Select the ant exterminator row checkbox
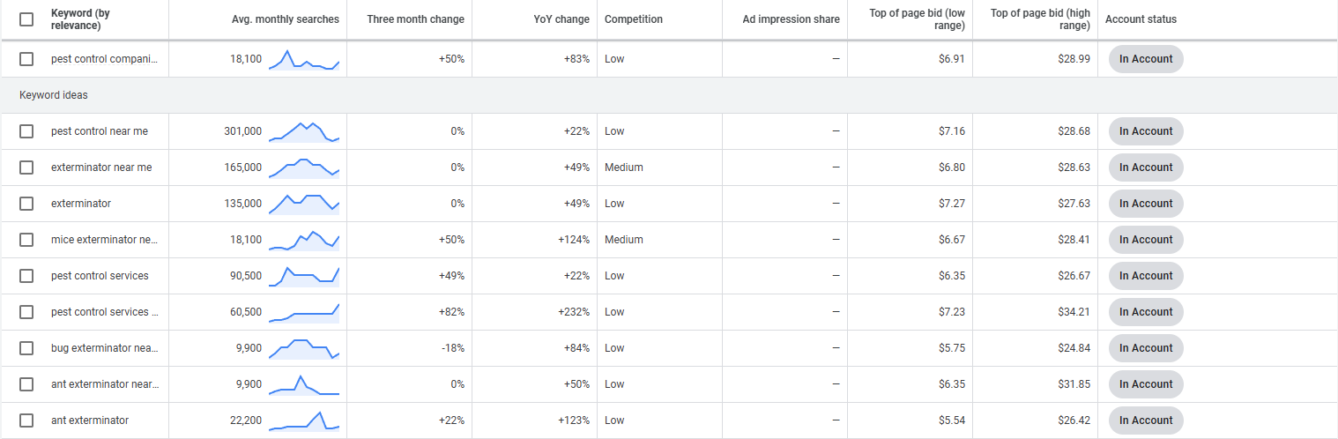Image resolution: width=1338 pixels, height=439 pixels. point(26,420)
